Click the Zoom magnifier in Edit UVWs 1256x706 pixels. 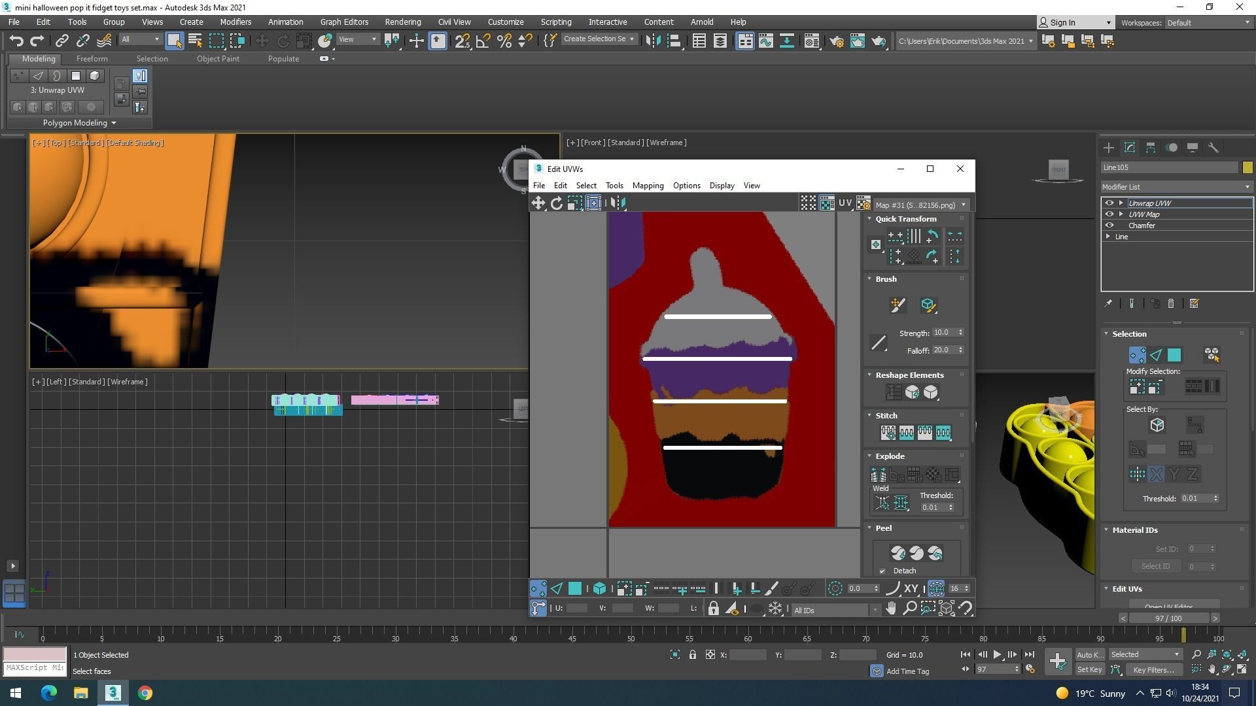909,609
